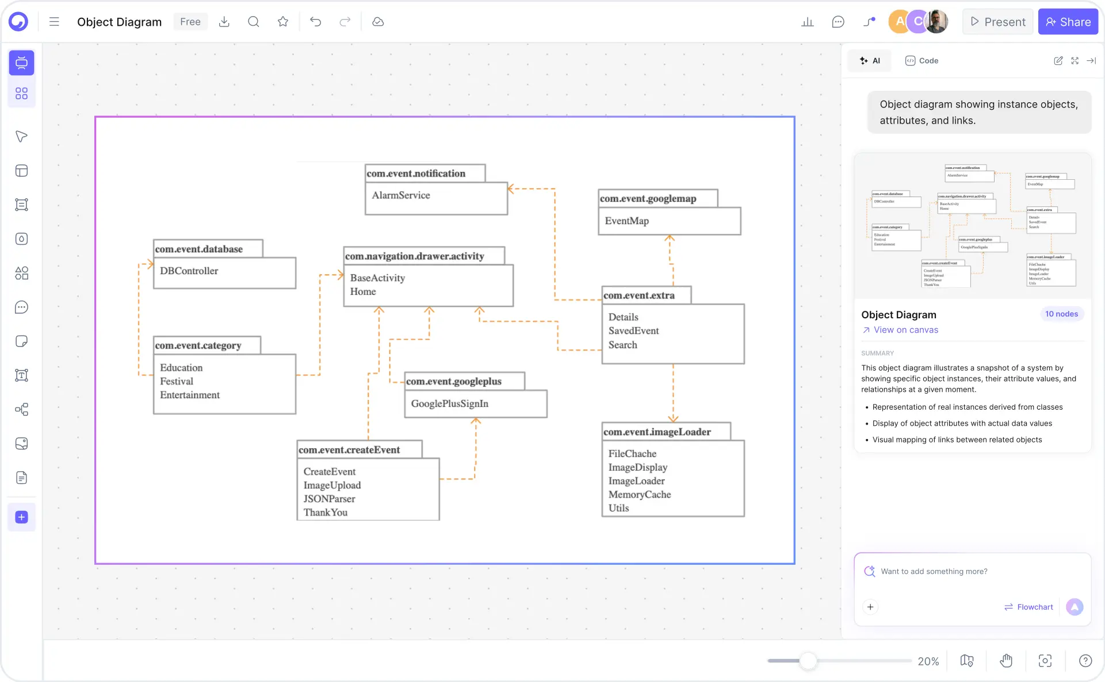This screenshot has height=682, width=1105.
Task: Click the Present button
Action: pos(997,21)
